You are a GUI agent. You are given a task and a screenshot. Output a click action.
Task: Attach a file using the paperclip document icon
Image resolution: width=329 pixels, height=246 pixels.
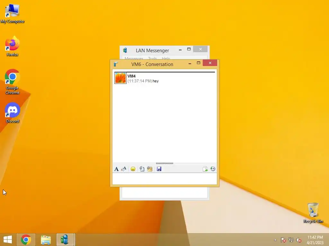tap(142, 169)
